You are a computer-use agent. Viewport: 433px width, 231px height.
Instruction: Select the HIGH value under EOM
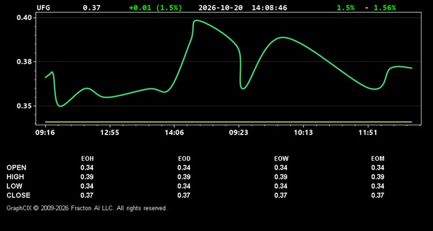378,177
